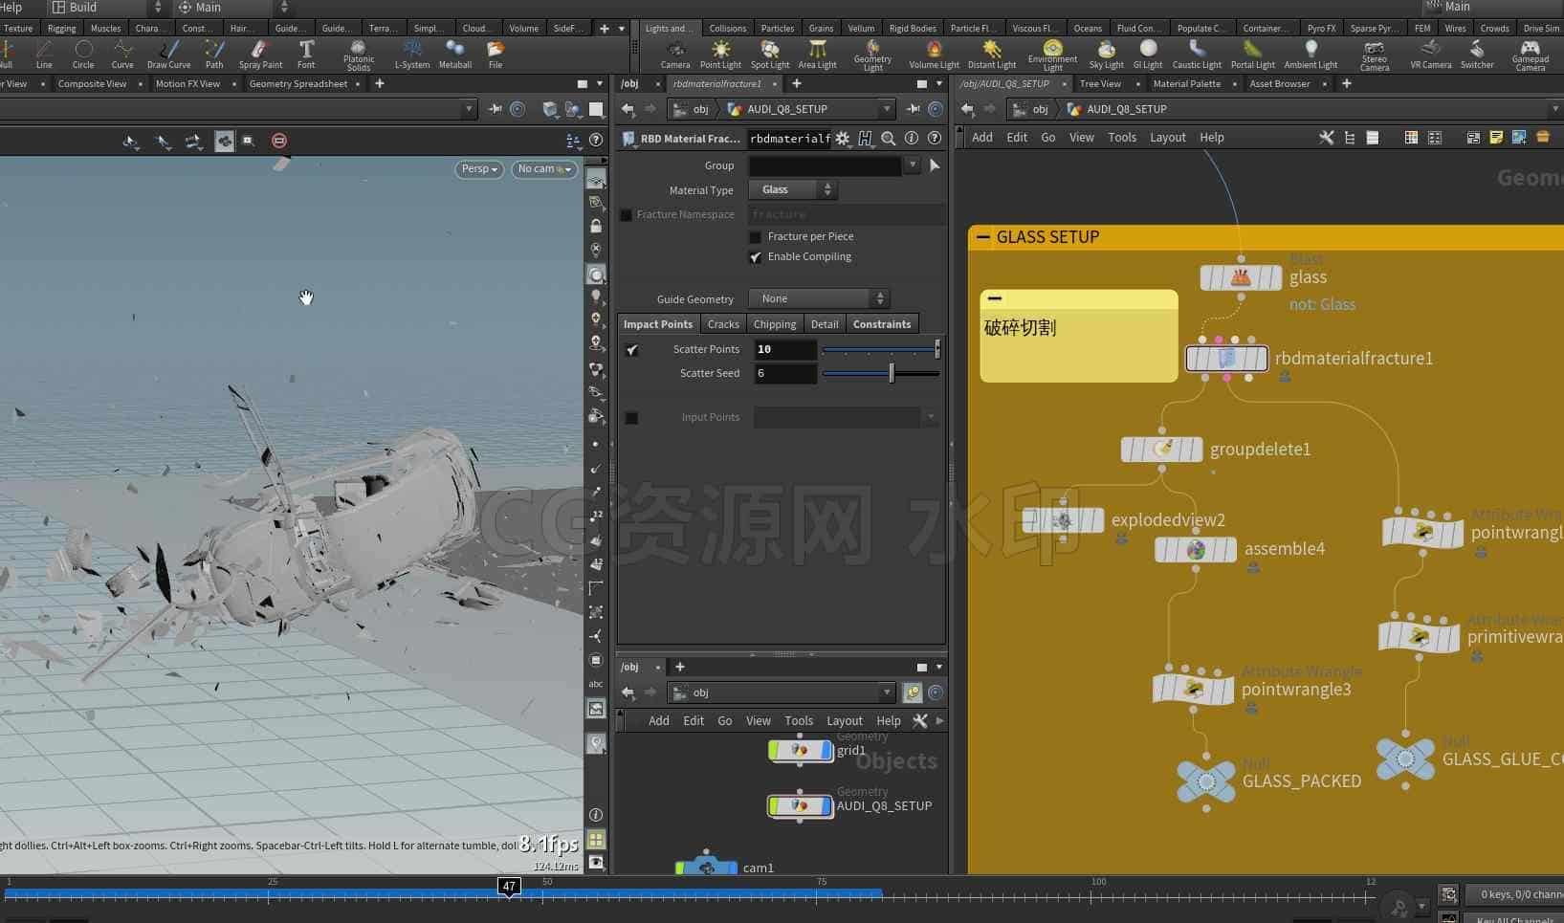Select the Sky Light shelf tool
This screenshot has width=1564, height=923.
[x=1106, y=55]
